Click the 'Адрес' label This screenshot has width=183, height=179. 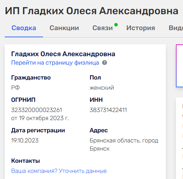(x=99, y=130)
